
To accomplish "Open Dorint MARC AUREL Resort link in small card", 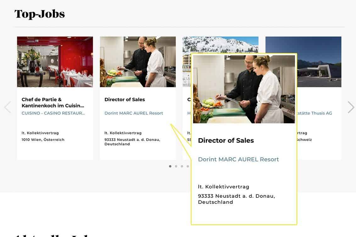I will click(x=134, y=113).
